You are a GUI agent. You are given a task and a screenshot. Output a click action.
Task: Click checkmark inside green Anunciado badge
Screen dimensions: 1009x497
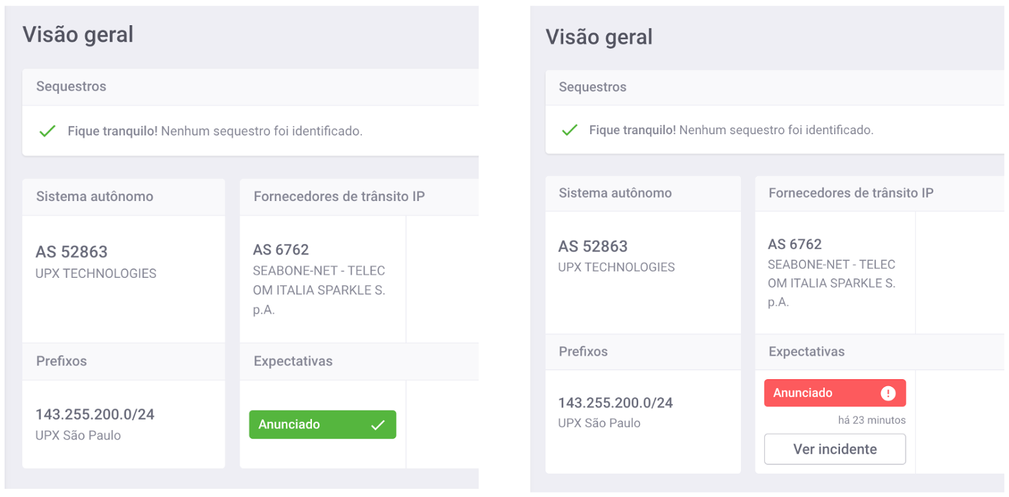378,425
